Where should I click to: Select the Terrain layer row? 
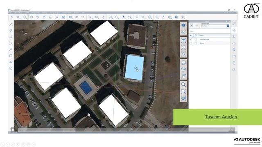(210, 43)
